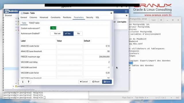
Task: Click the 'pg_hba.conf' line in editor
Action: tap(136, 44)
